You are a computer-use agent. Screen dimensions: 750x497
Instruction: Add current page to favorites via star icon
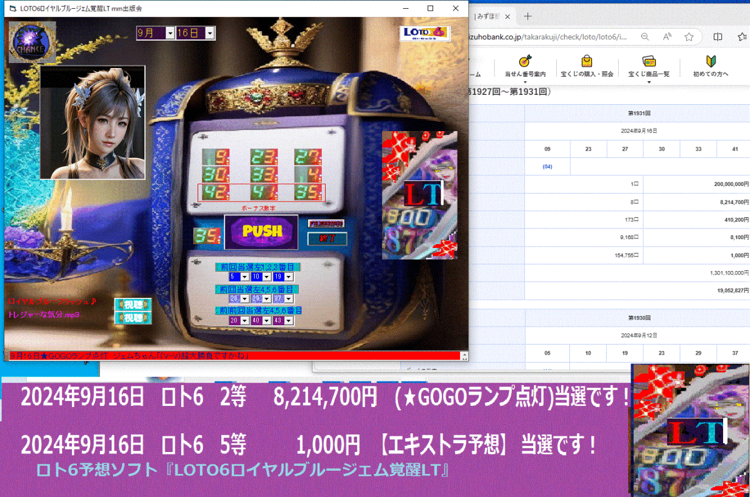(x=689, y=37)
